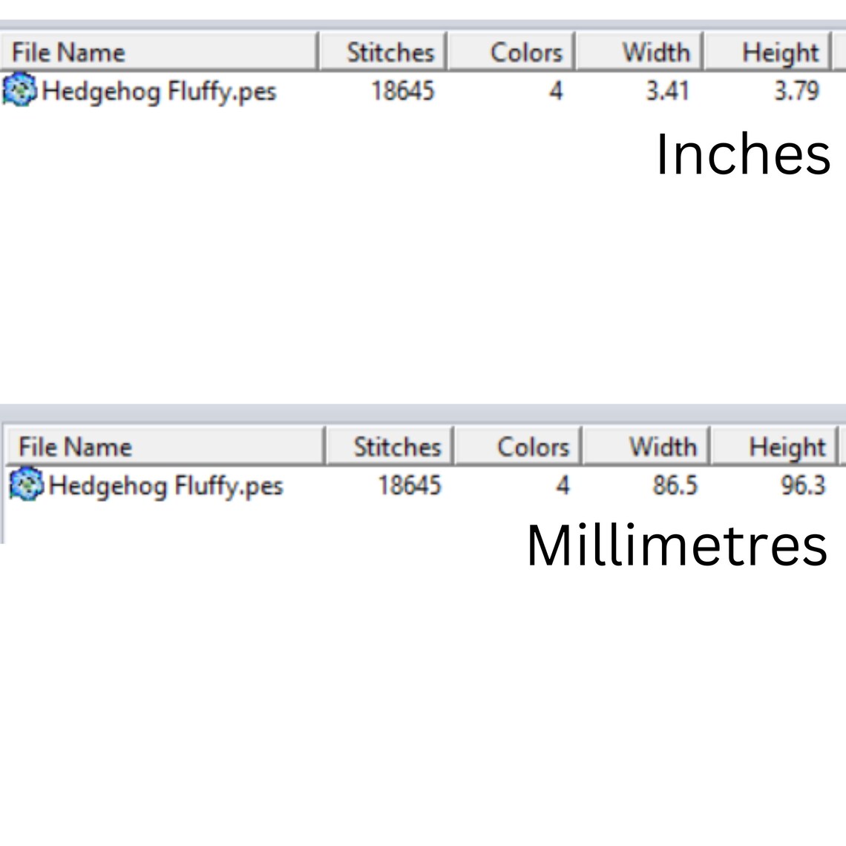The height and width of the screenshot is (846, 846).
Task: Click the Stitches header in the millimetres table
Action: coord(390,446)
